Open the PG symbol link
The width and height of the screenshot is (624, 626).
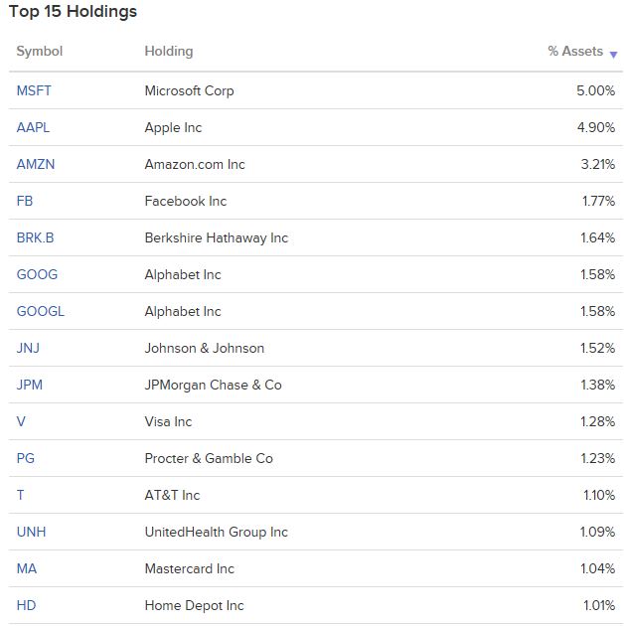(x=26, y=458)
